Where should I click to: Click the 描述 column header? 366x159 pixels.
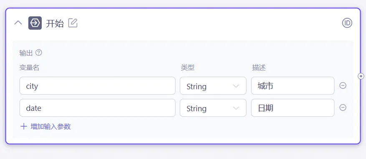point(259,68)
